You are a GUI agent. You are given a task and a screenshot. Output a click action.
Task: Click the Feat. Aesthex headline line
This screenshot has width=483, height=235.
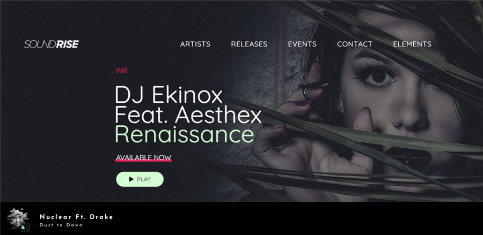pyautogui.click(x=188, y=115)
